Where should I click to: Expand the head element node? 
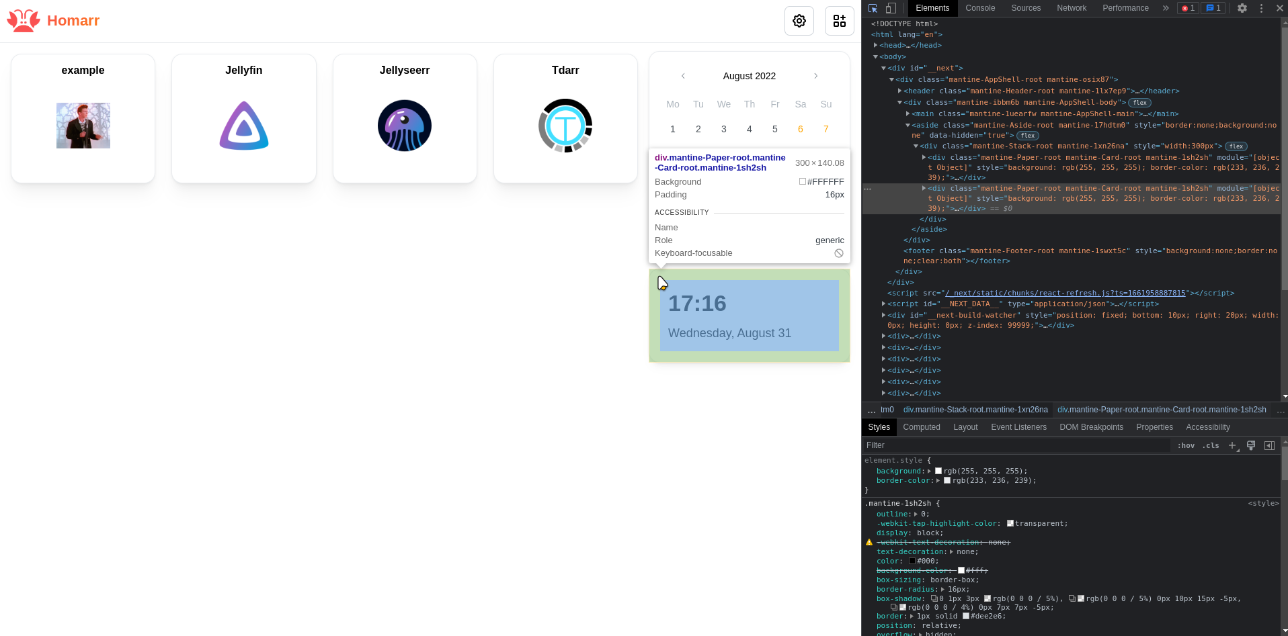875,45
